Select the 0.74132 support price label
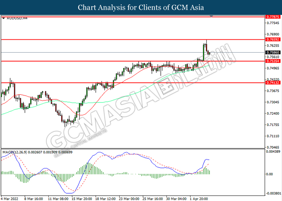This screenshot has height=201, width=282. [273, 82]
